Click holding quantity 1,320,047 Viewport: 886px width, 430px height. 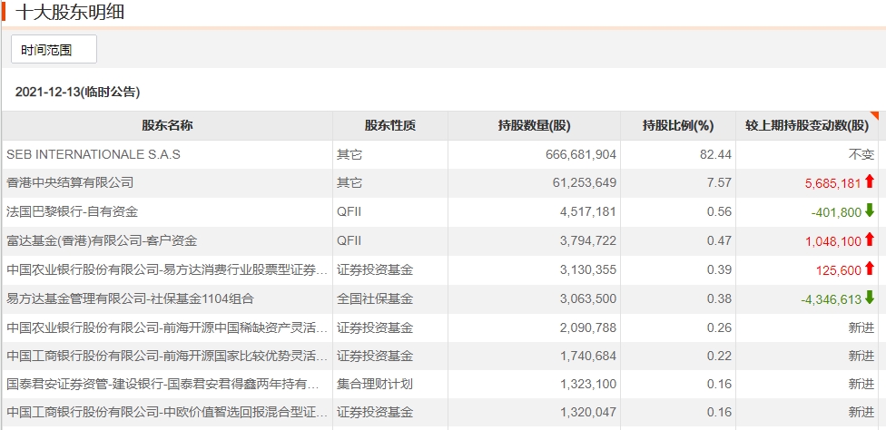(x=587, y=413)
